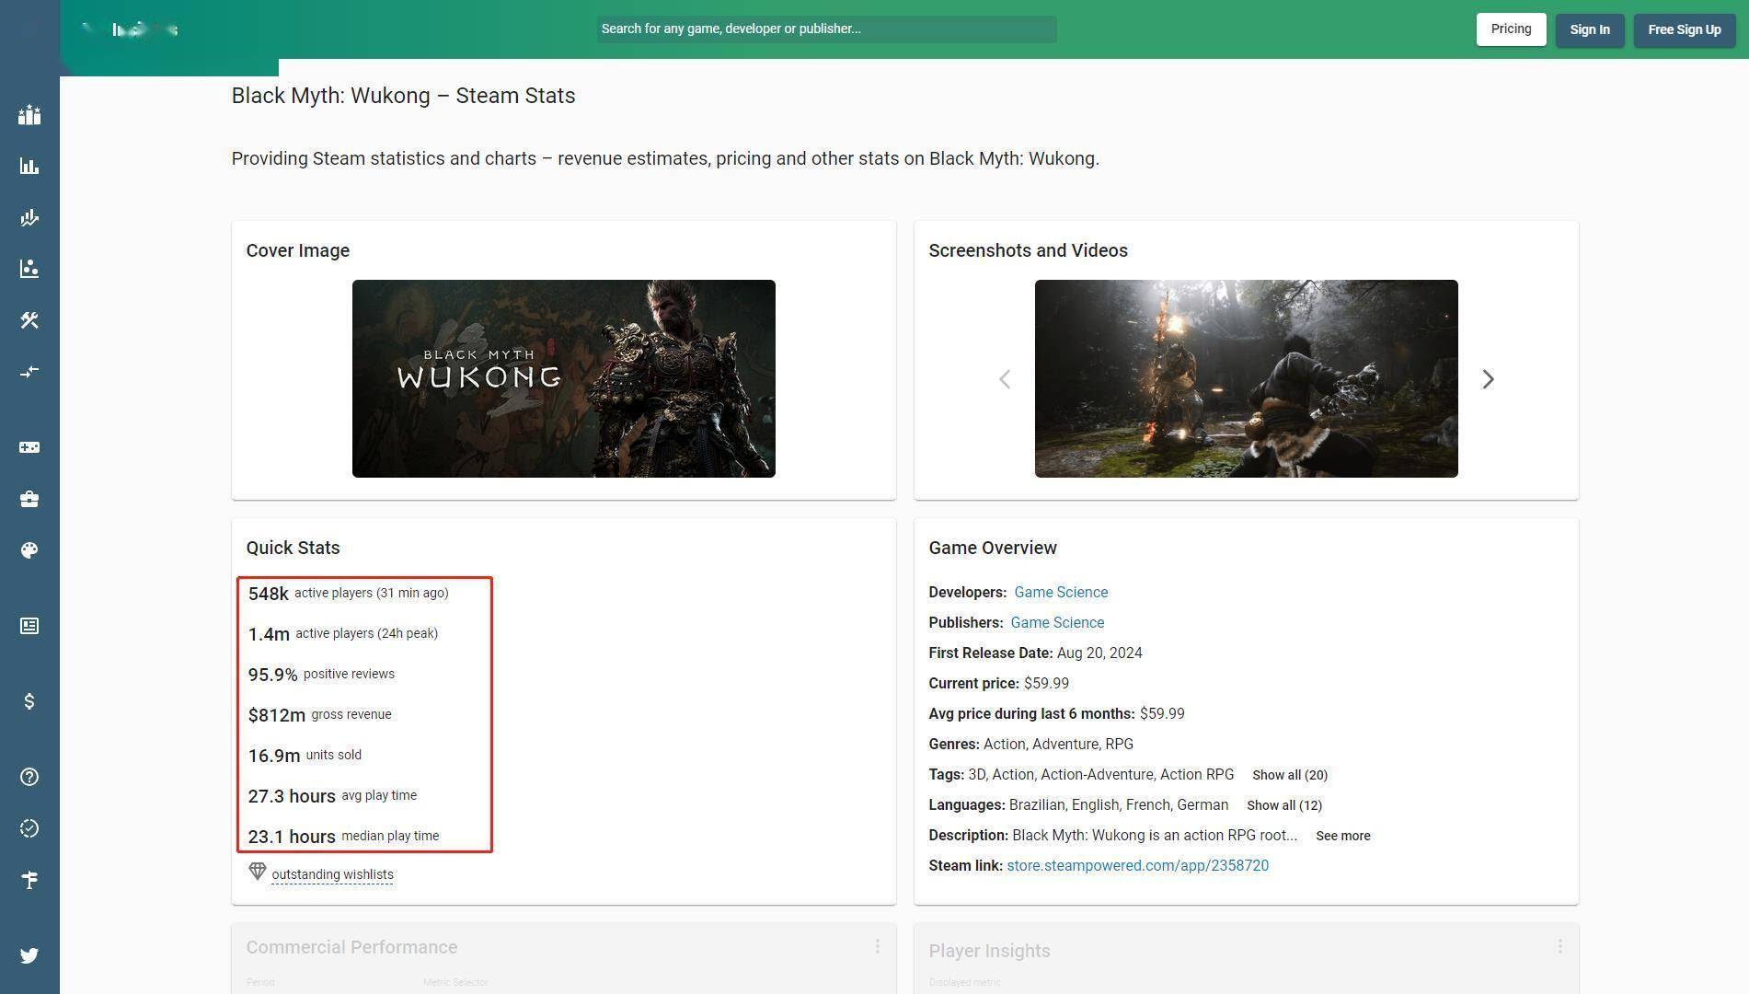Image resolution: width=1749 pixels, height=994 pixels.
Task: Open the Game Science publisher link
Action: point(1057,622)
